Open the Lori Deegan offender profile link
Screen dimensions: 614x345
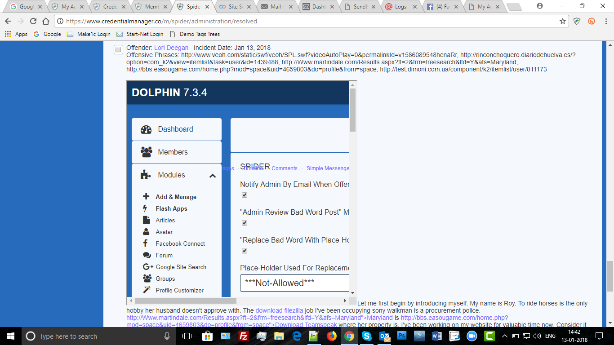click(171, 48)
